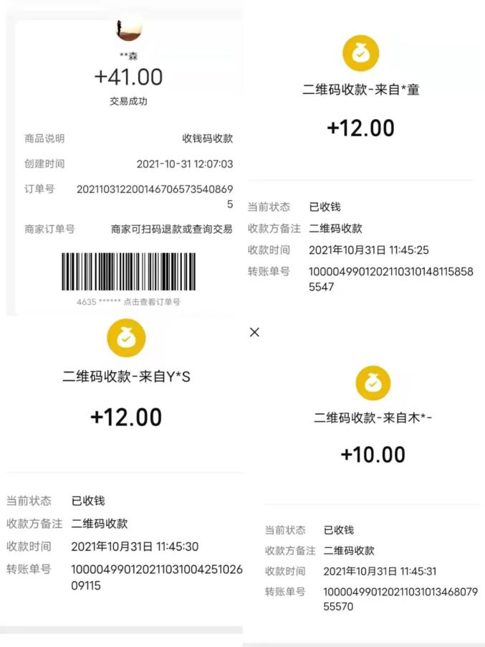Tap the 点击查看订单号 link under the barcode
485x647 pixels.
point(152,302)
